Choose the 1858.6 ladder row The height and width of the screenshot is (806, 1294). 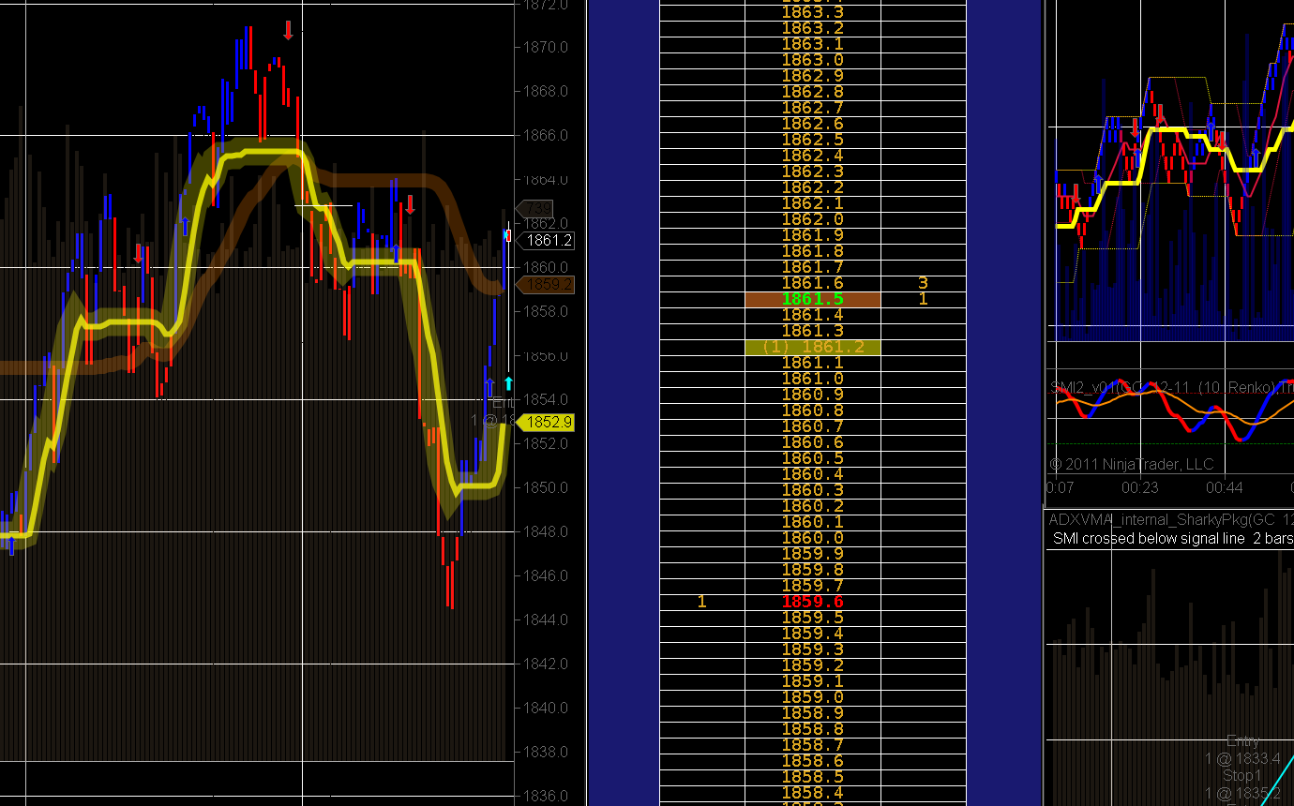[812, 761]
